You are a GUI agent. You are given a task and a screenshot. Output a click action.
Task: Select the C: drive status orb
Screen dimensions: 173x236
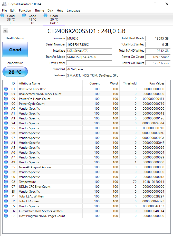pyautogui.click(x=2, y=15)
